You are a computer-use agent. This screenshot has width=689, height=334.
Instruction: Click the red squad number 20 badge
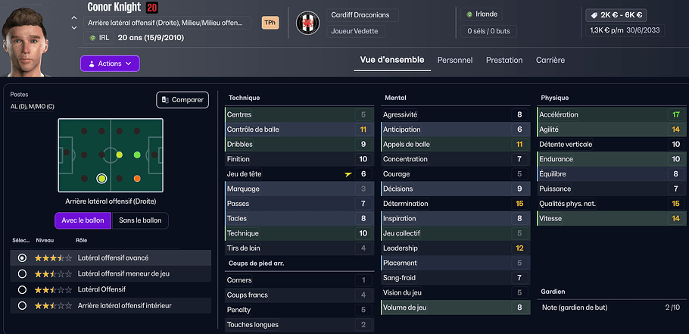coord(152,8)
